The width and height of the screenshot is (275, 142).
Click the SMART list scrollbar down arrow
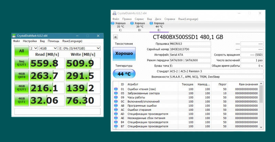[261, 127]
